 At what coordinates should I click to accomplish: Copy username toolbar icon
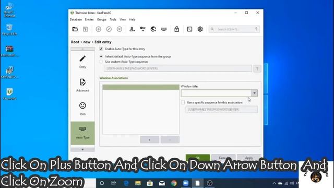132,29
